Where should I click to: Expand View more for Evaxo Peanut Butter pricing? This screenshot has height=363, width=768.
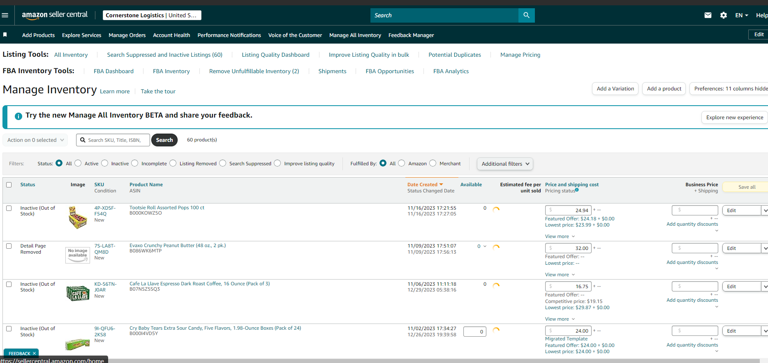pyautogui.click(x=560, y=275)
